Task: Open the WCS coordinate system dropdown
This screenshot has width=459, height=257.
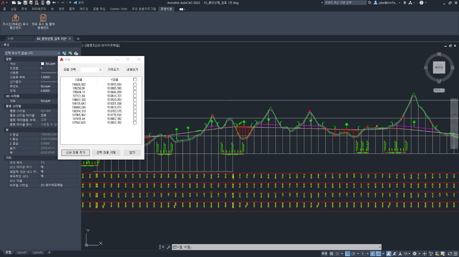Action: tap(439, 90)
